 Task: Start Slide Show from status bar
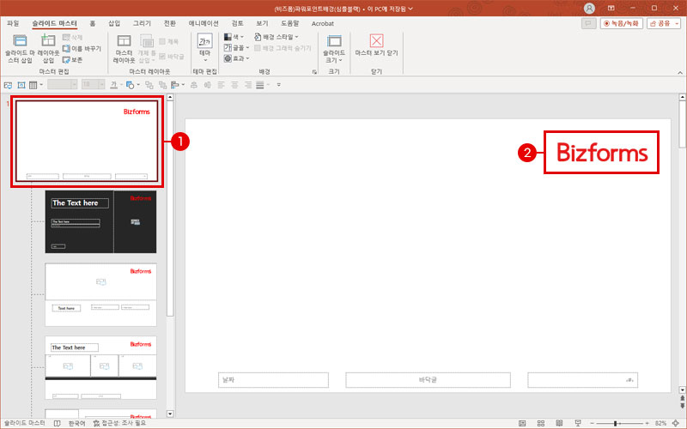(x=578, y=423)
